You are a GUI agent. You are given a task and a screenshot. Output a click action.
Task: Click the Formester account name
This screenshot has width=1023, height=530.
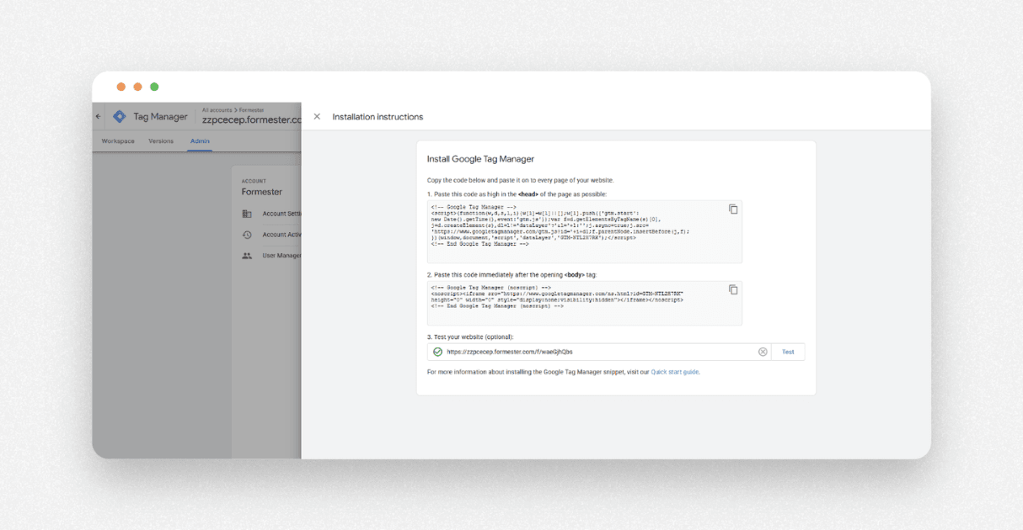click(x=262, y=192)
